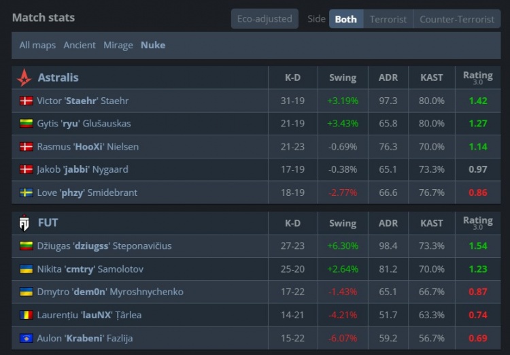The image size is (510, 355).
Task: Toggle the Eco-adjusted stats button
Action: [x=265, y=18]
